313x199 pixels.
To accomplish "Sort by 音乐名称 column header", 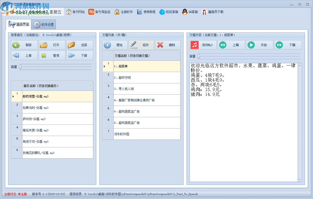I will coord(58,86).
